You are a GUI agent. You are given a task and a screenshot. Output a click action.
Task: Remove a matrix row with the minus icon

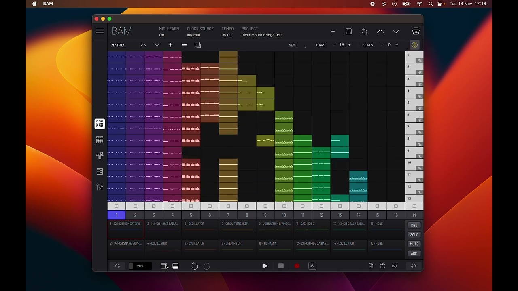(x=184, y=45)
